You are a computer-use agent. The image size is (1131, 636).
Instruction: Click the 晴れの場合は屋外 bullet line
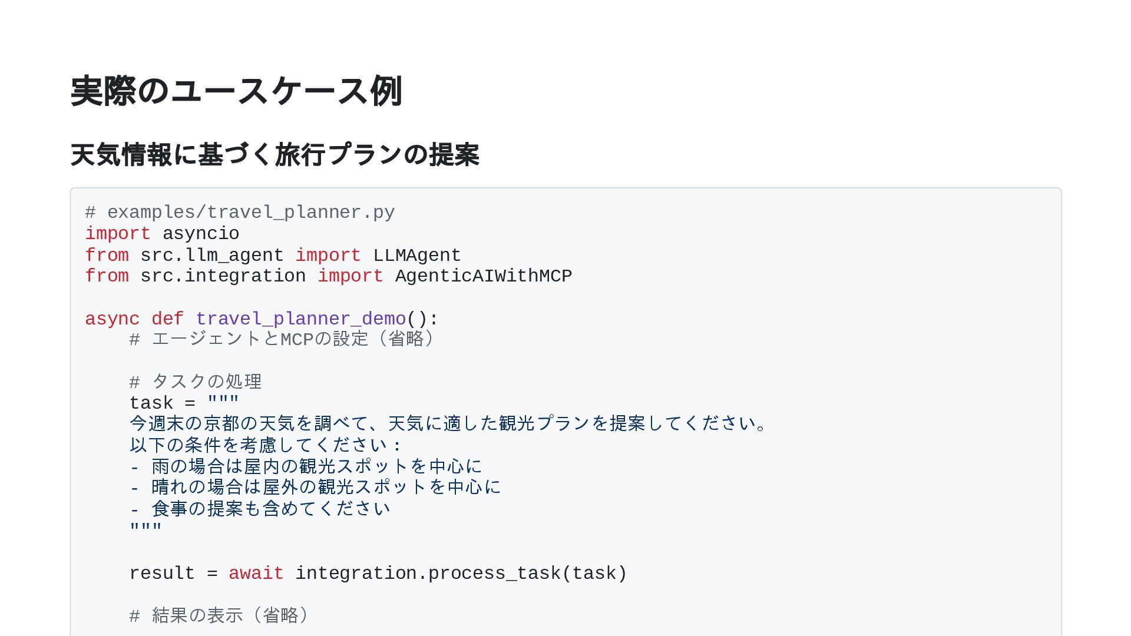(316, 488)
